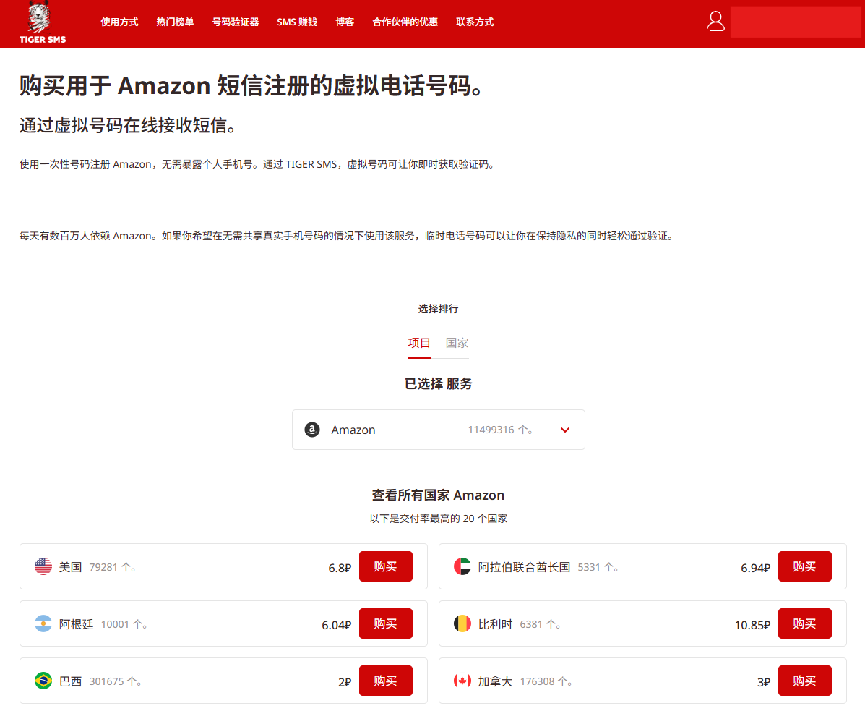Select the 巴西 country name
865x711 pixels.
click(x=71, y=681)
